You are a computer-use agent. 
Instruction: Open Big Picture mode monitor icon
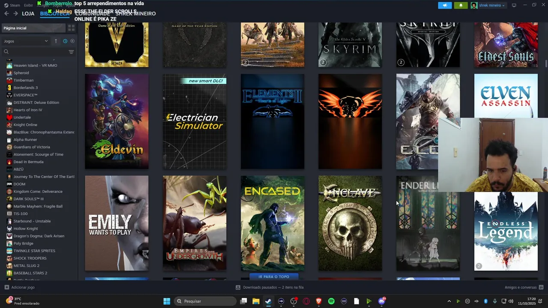[x=514, y=5]
